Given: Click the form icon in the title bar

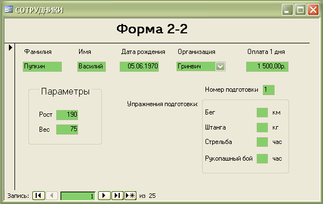Looking at the screenshot, I should [x=9, y=9].
